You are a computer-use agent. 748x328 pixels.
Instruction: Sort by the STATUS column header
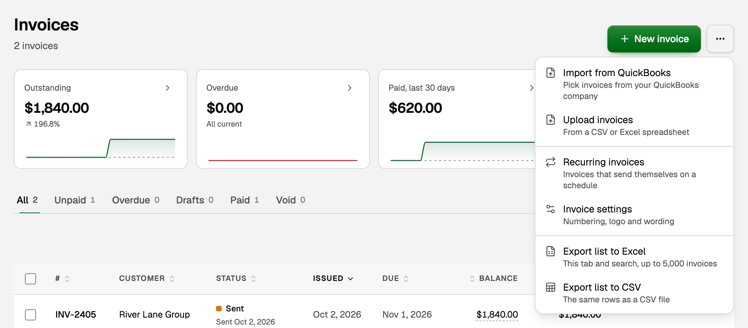point(236,279)
